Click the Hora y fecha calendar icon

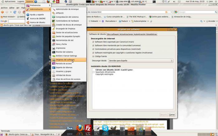54,44
